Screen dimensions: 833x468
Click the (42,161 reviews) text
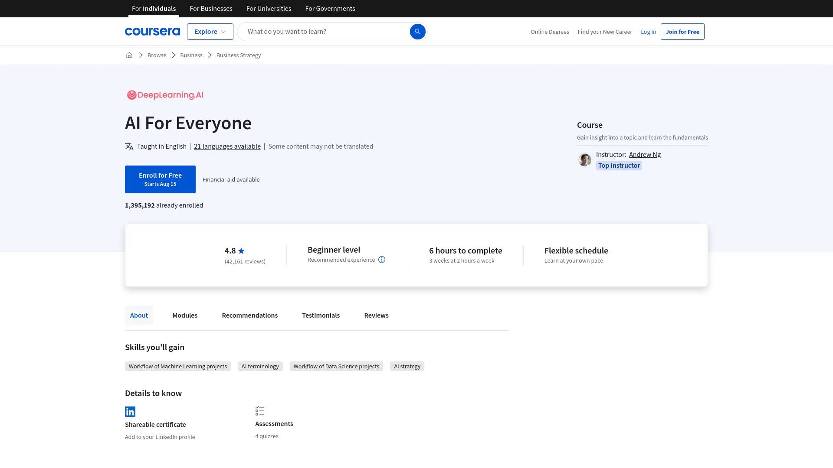tap(245, 262)
